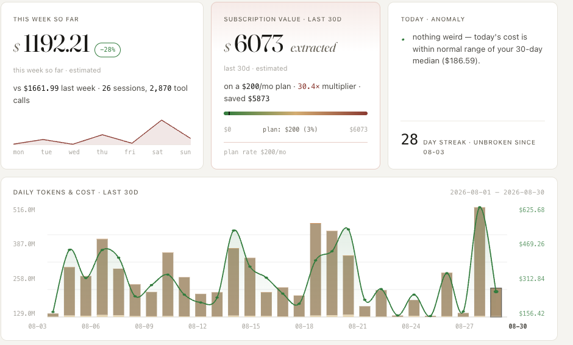Image resolution: width=573 pixels, height=345 pixels.
Task: Select the $1192.21 weekly cost figure
Action: (52, 44)
